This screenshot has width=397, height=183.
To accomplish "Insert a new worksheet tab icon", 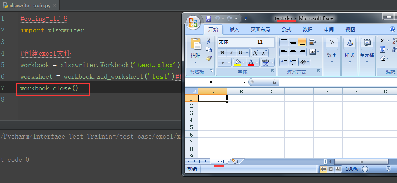I will coord(235,161).
